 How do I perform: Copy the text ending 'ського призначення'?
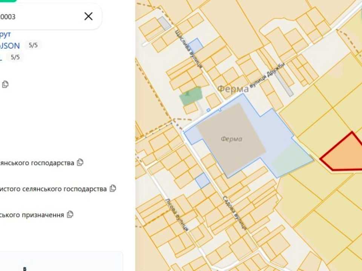tap(70, 214)
